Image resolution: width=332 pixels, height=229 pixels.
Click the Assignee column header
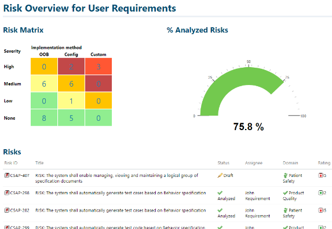(x=254, y=163)
